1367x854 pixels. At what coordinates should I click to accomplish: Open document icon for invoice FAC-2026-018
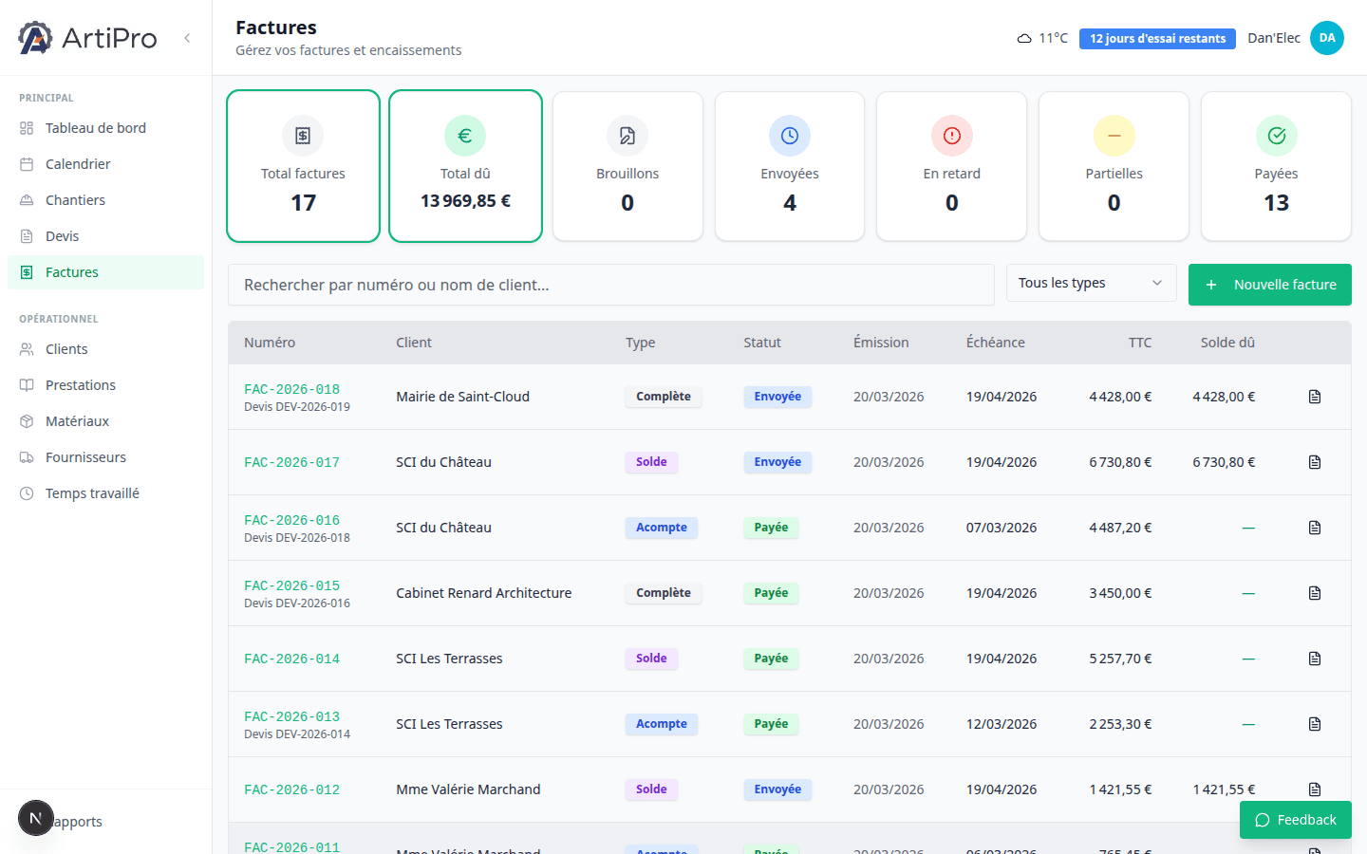(1314, 397)
